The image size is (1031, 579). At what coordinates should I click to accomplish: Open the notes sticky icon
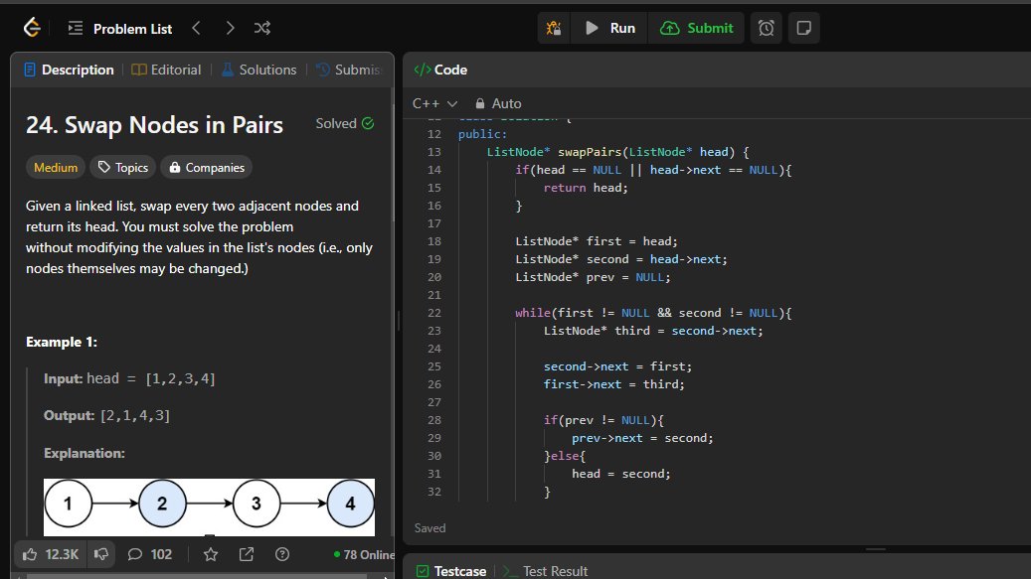tap(803, 28)
